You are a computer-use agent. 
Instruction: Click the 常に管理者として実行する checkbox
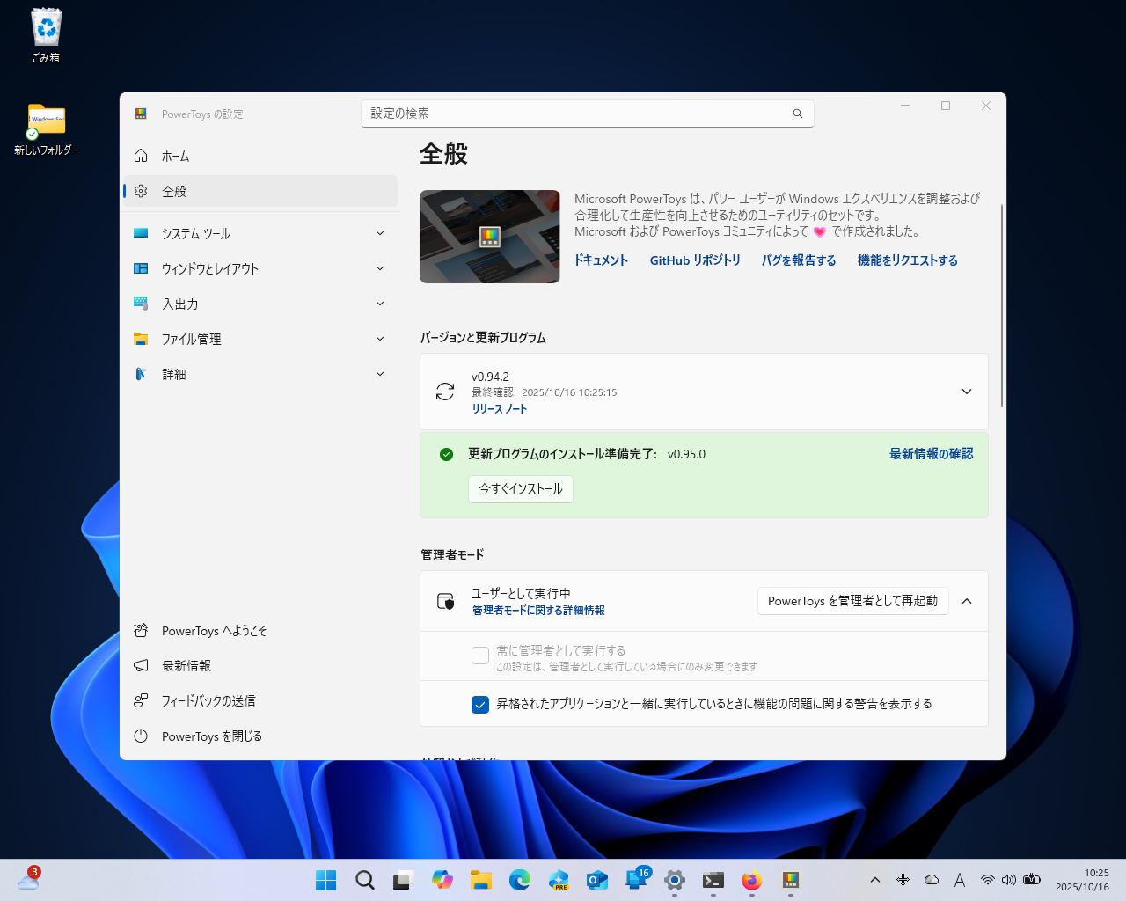point(480,655)
